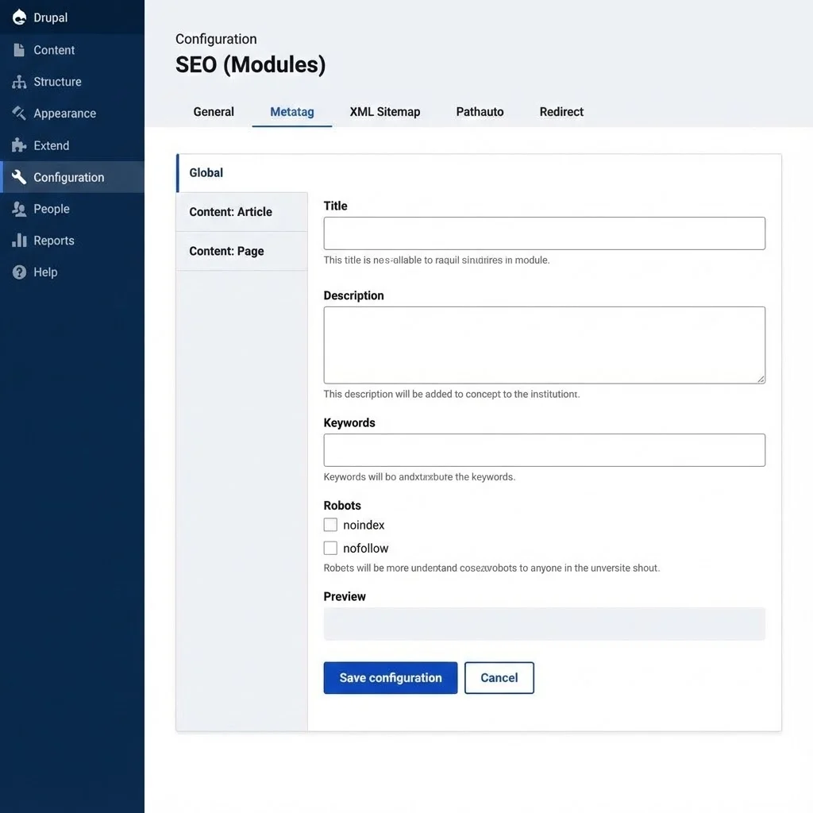Enable the noindex robots option

(x=330, y=524)
